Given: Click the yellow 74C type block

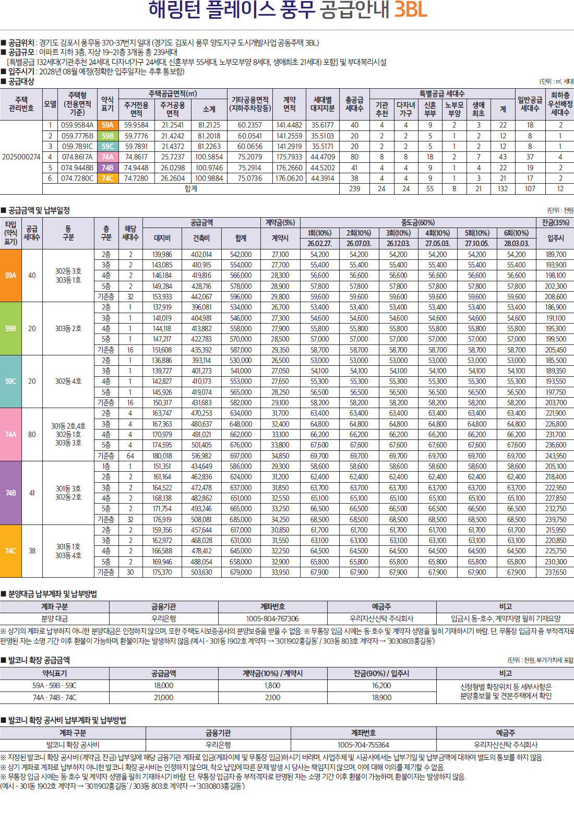Looking at the screenshot, I should pyautogui.click(x=10, y=551).
